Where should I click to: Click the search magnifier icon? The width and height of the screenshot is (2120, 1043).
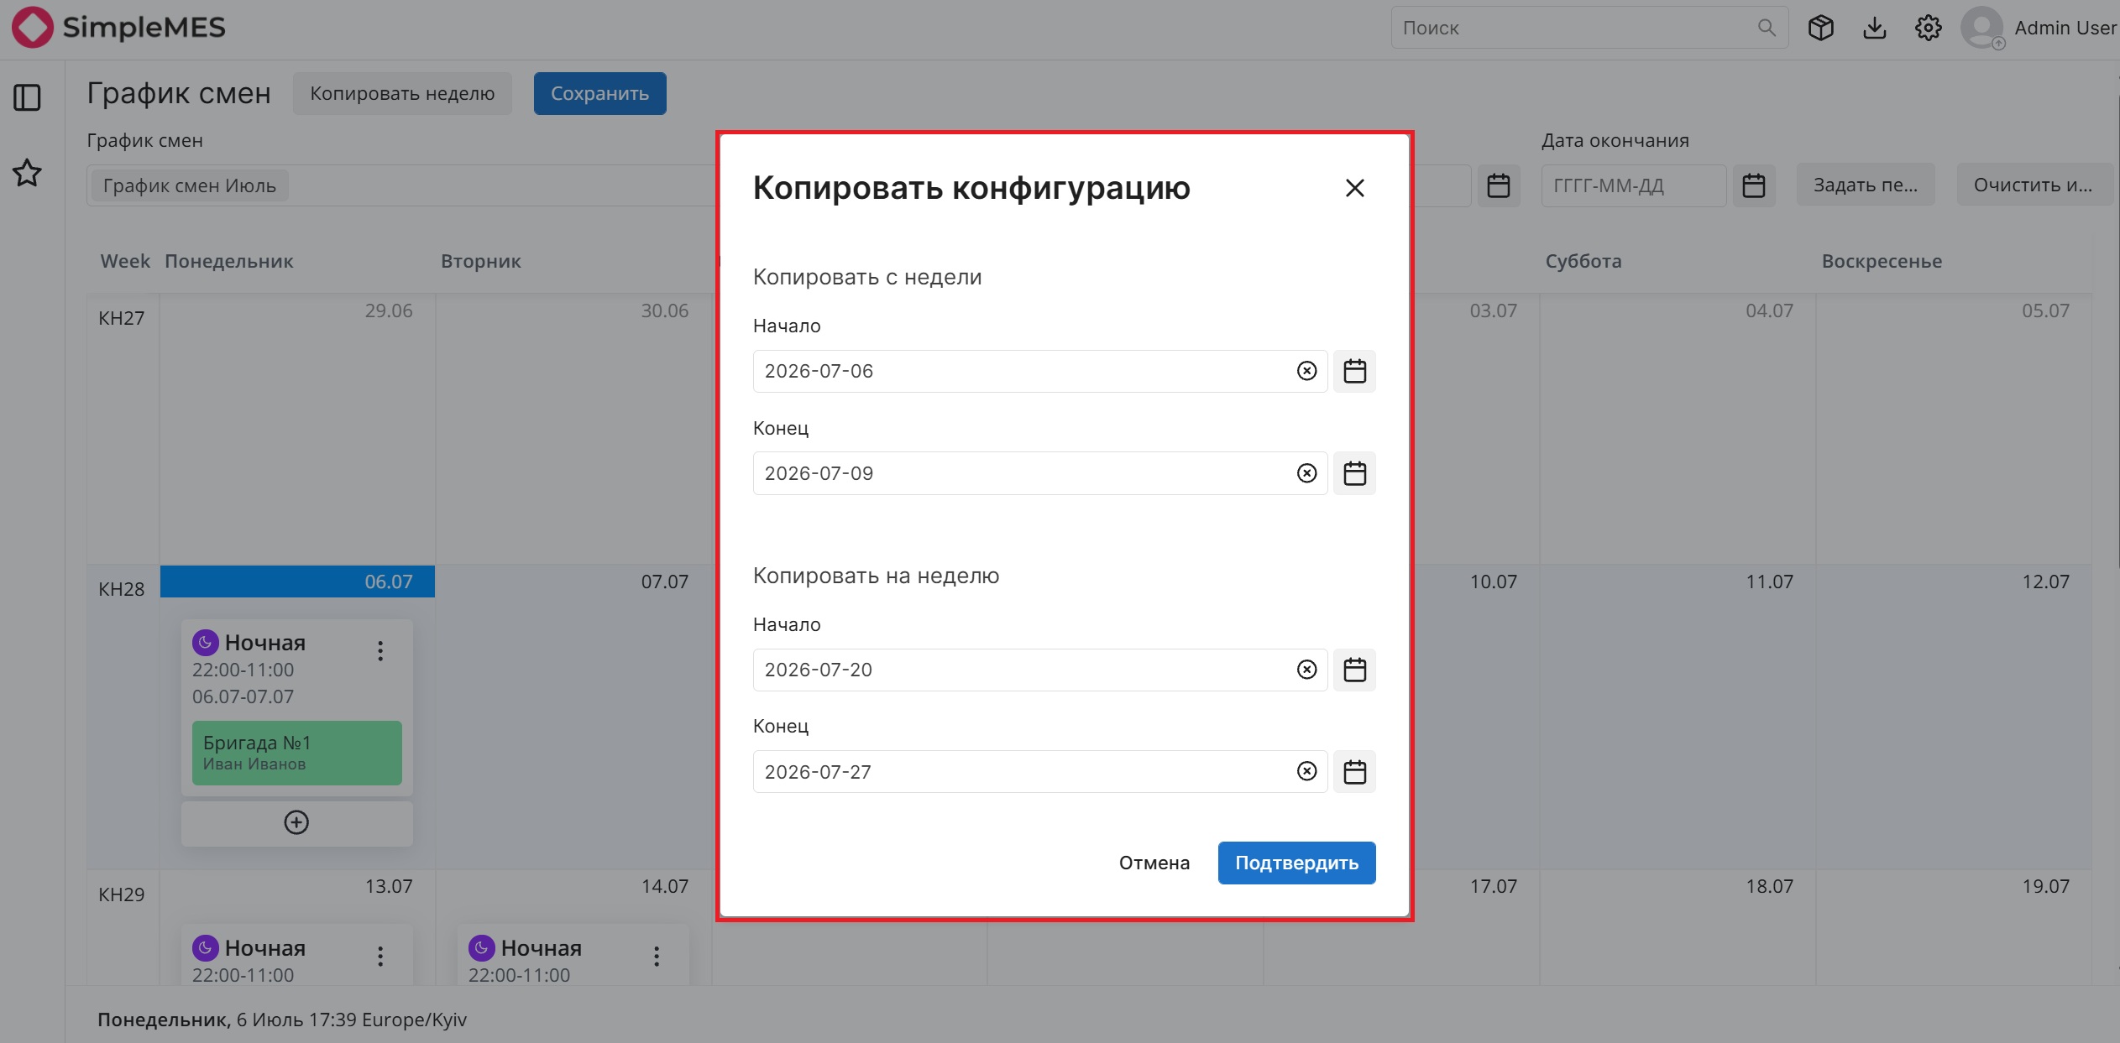pos(1767,28)
